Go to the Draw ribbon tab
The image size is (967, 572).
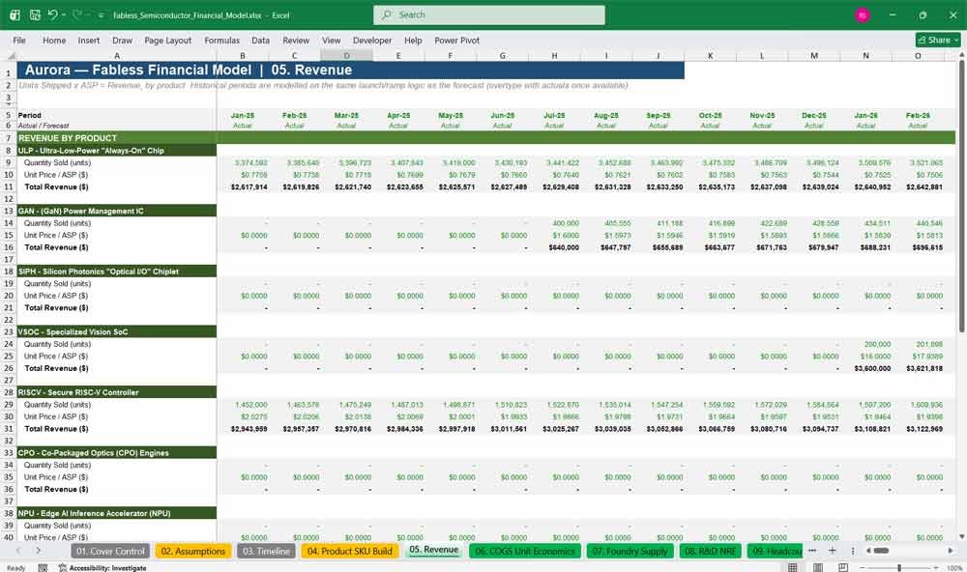pyautogui.click(x=122, y=40)
